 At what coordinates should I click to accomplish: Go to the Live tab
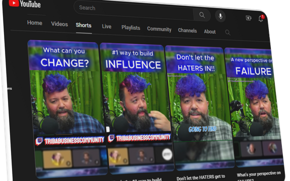pos(106,26)
